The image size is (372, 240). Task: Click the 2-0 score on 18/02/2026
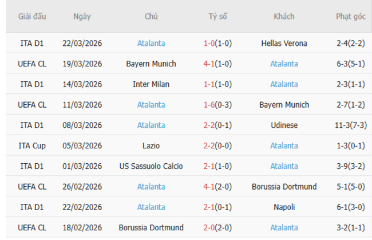click(209, 228)
